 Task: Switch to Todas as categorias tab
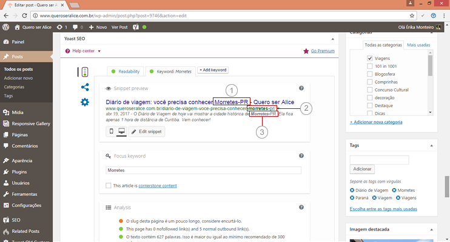click(383, 45)
